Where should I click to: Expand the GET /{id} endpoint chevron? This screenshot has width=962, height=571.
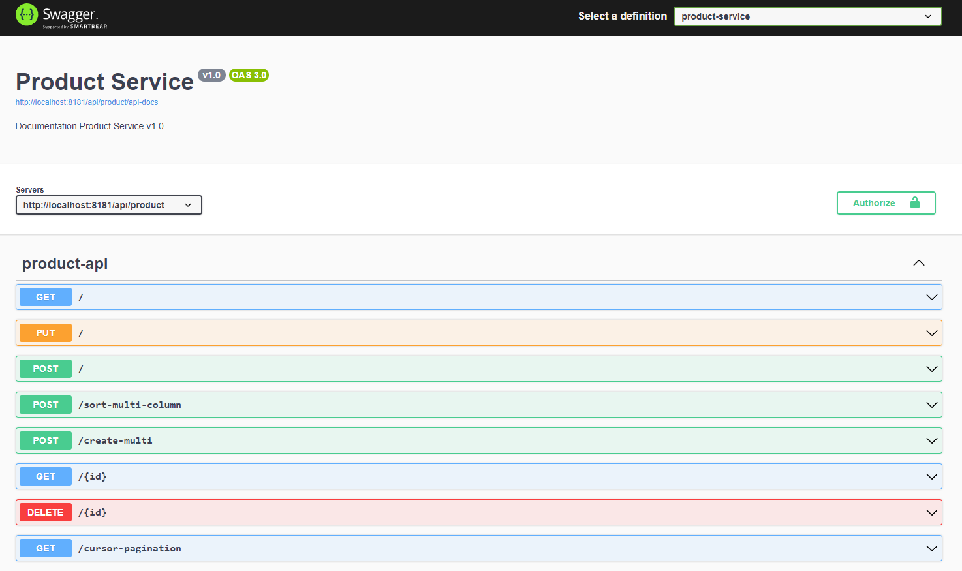pos(931,476)
